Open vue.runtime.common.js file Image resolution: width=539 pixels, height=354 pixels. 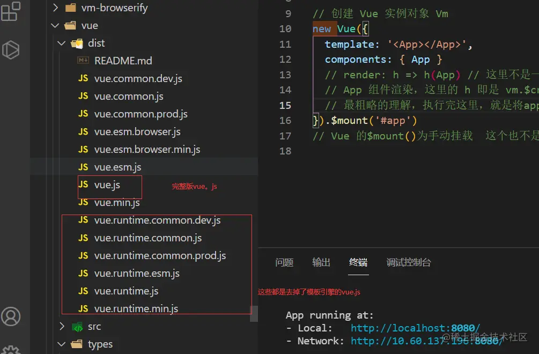(148, 238)
